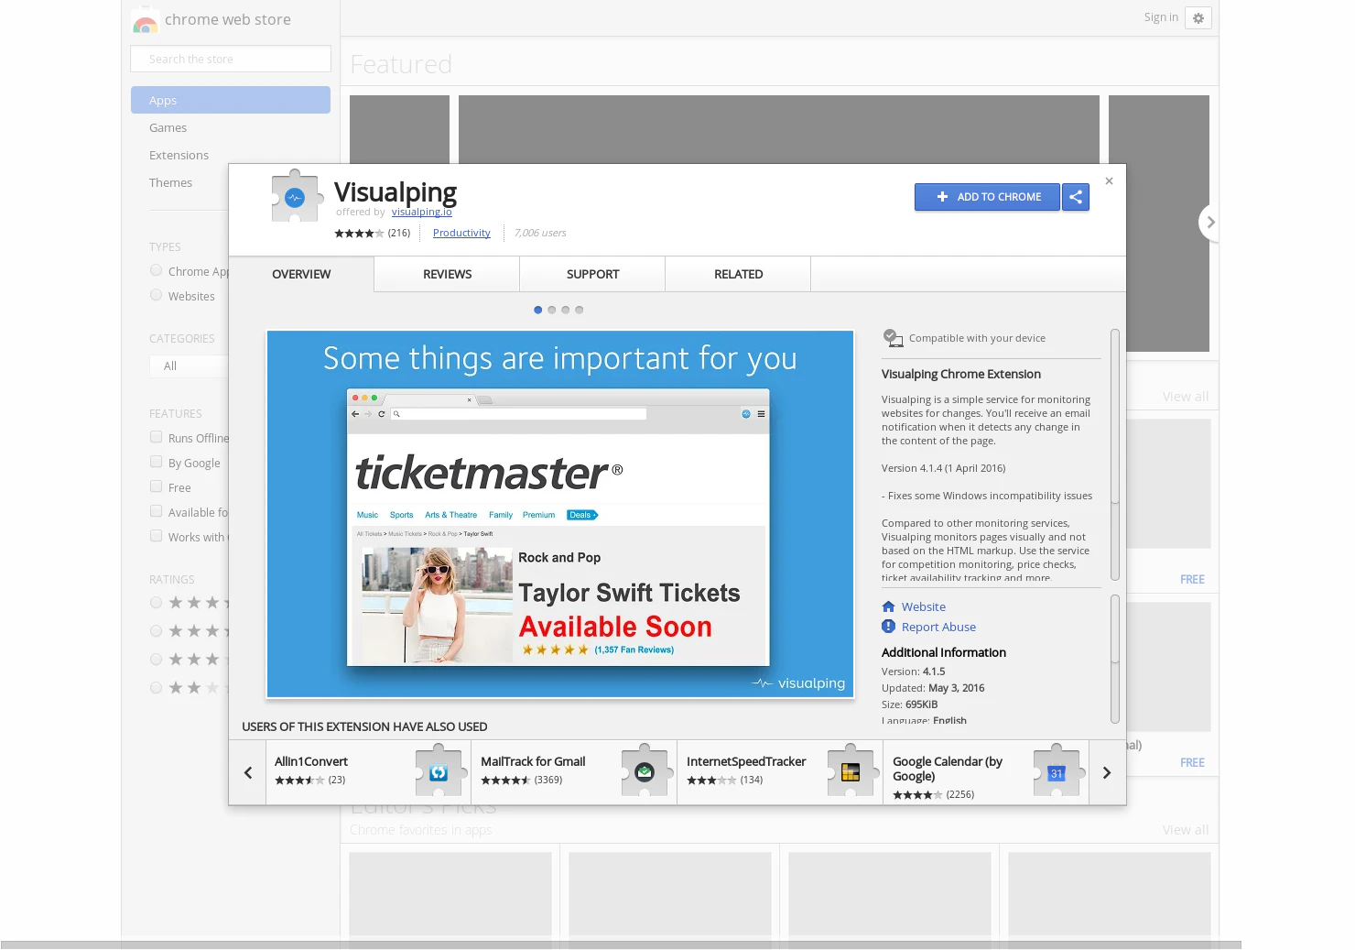Go to fourth screenshot dot

pos(579,310)
